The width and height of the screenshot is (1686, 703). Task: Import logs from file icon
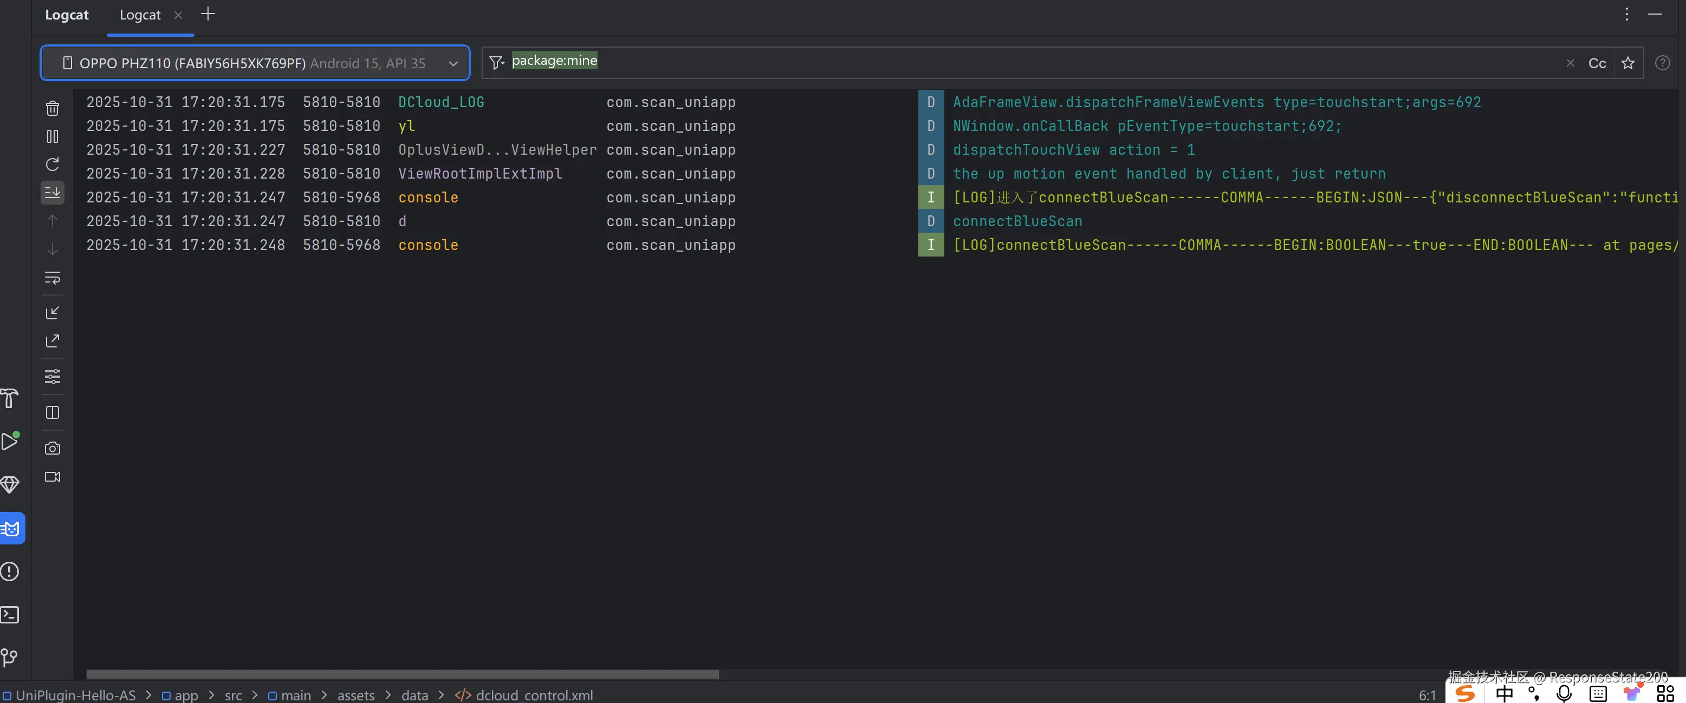tap(53, 313)
